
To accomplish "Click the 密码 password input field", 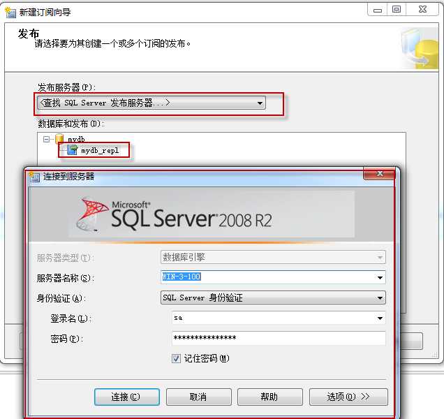I will 279,338.
